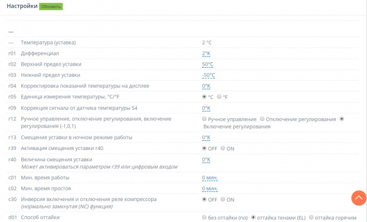367x222 pixels.
Task: Click the green Обновить button
Action: point(50,6)
